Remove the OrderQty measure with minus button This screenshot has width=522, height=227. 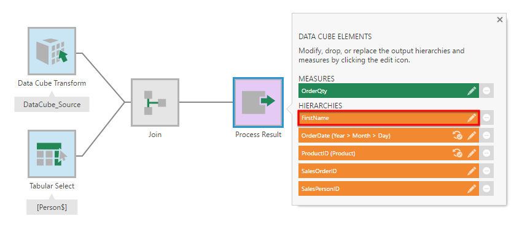pyautogui.click(x=486, y=91)
